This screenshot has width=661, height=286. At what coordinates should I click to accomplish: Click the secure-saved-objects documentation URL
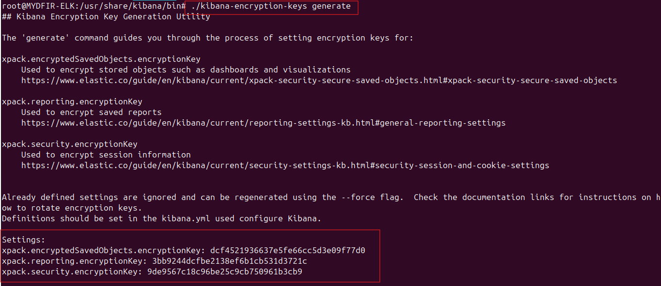click(x=319, y=80)
